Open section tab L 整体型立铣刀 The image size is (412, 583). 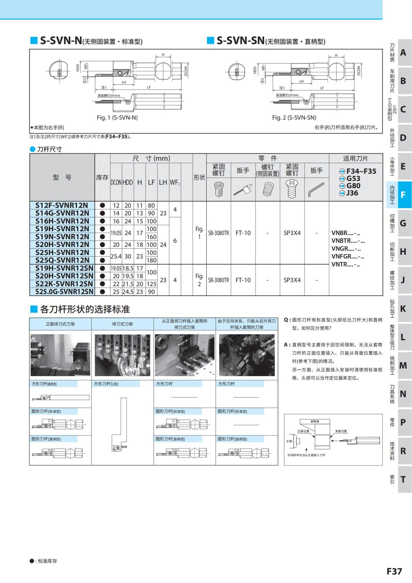pyautogui.click(x=399, y=337)
